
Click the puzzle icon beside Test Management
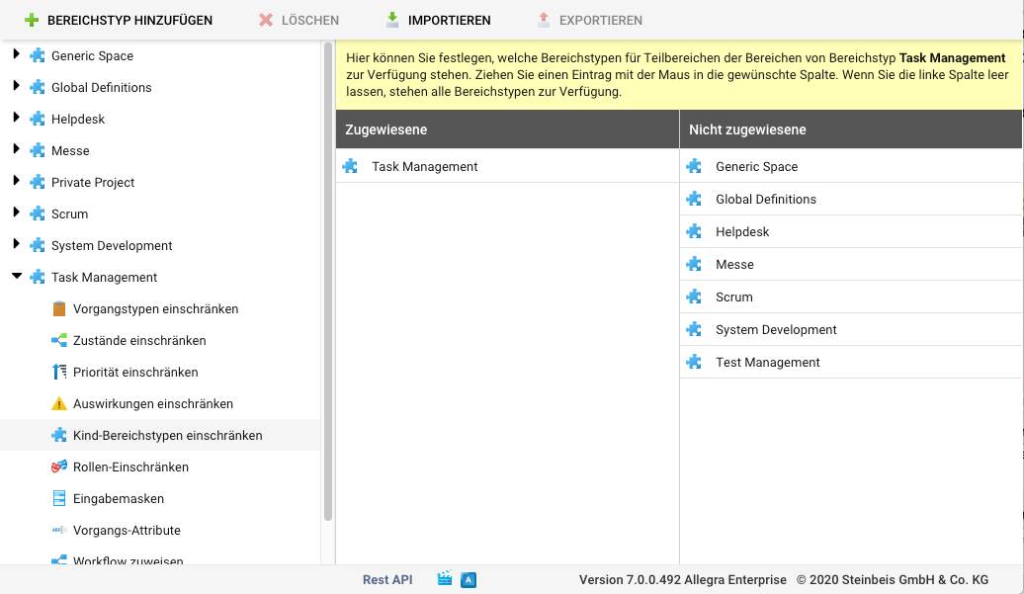695,363
